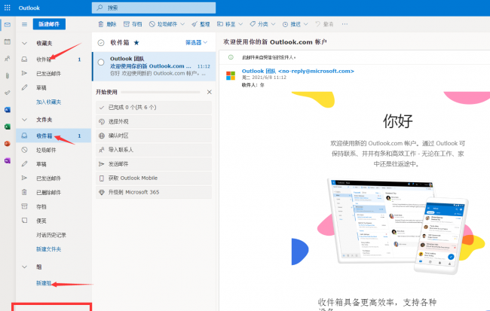Viewport: 490px width, 311px height.
Task: Click sender Outlook 团队 no-reply@microsoft.com link
Action: pos(298,71)
